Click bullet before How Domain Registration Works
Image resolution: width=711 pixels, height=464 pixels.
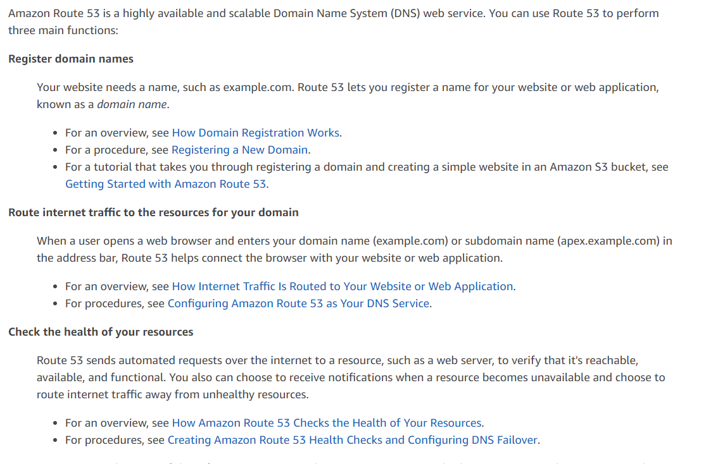(55, 133)
